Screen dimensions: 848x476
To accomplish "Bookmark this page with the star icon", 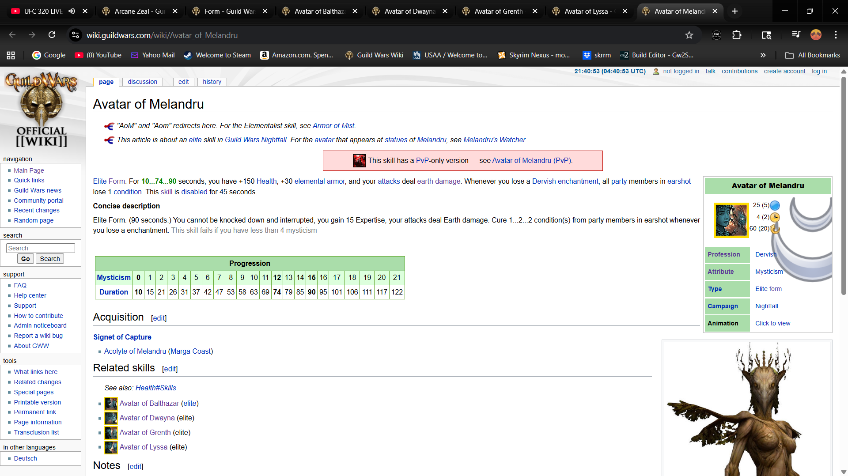I will pos(689,35).
